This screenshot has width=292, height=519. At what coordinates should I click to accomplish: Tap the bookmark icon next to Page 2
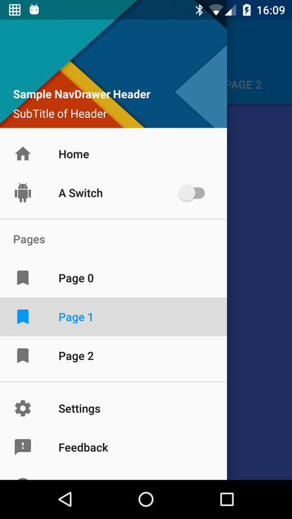pyautogui.click(x=23, y=356)
